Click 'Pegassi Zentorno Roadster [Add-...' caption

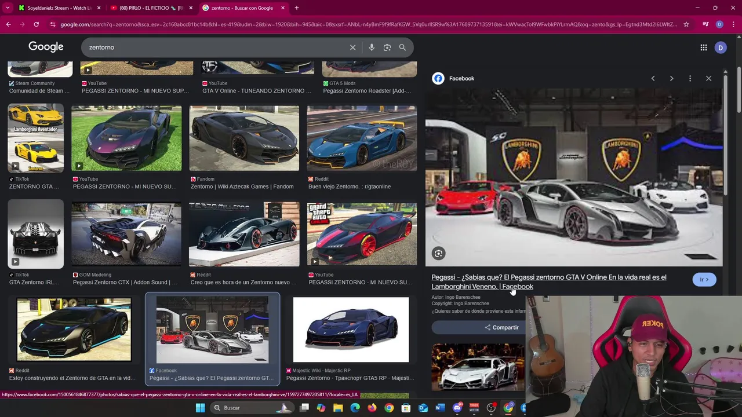point(366,91)
